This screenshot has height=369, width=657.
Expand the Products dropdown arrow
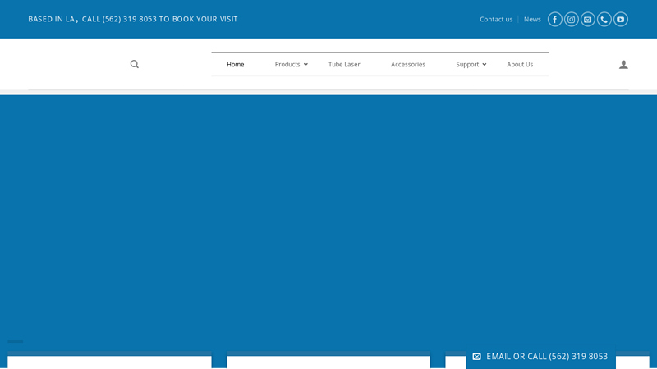coord(306,65)
